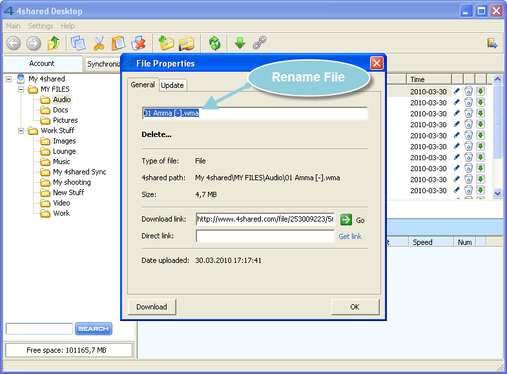
Task: Click the Delete toolbar icon with red X
Action: 139,43
